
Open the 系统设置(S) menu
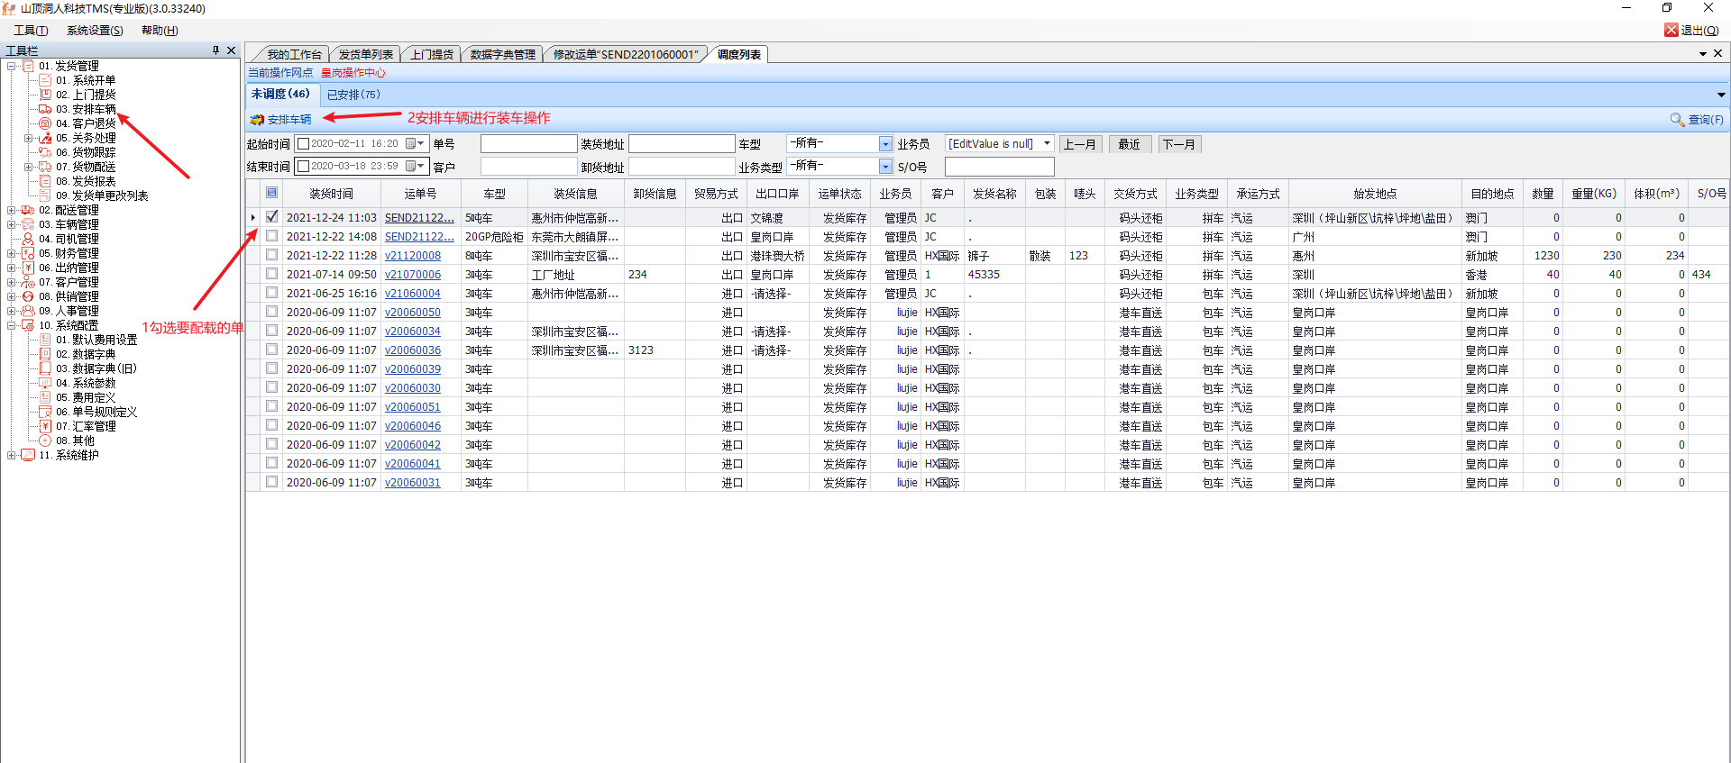pyautogui.click(x=95, y=31)
